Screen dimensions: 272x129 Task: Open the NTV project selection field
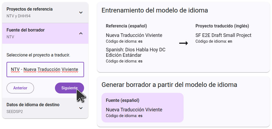[45, 70]
